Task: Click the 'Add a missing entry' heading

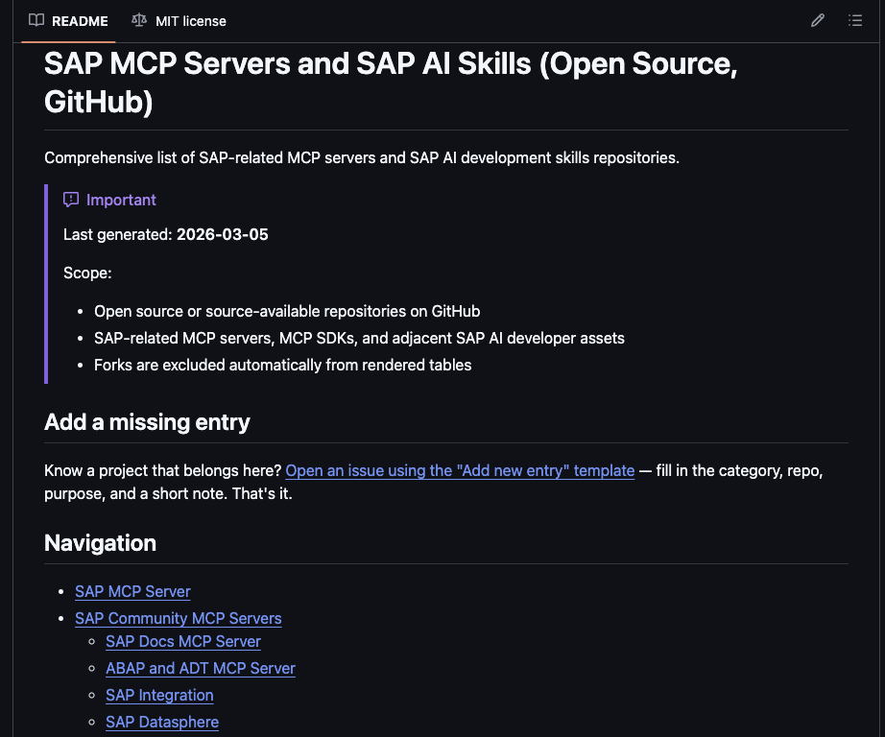Action: pyautogui.click(x=147, y=422)
